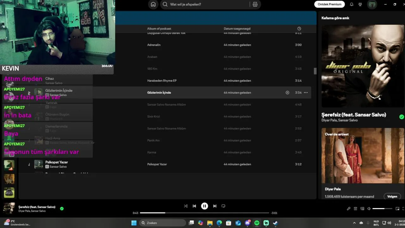Open the connect to device picker

tap(362, 209)
